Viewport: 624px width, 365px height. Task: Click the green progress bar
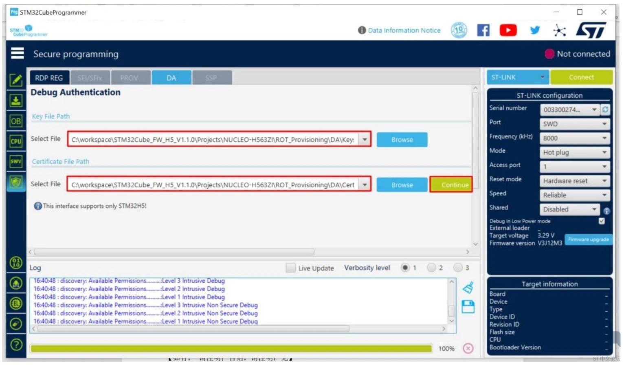coord(231,348)
